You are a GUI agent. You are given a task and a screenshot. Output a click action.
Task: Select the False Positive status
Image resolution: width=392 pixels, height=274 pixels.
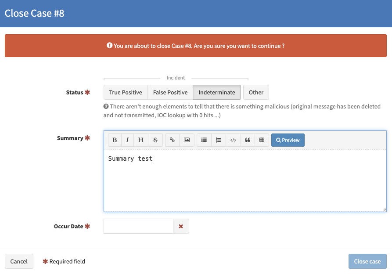169,92
